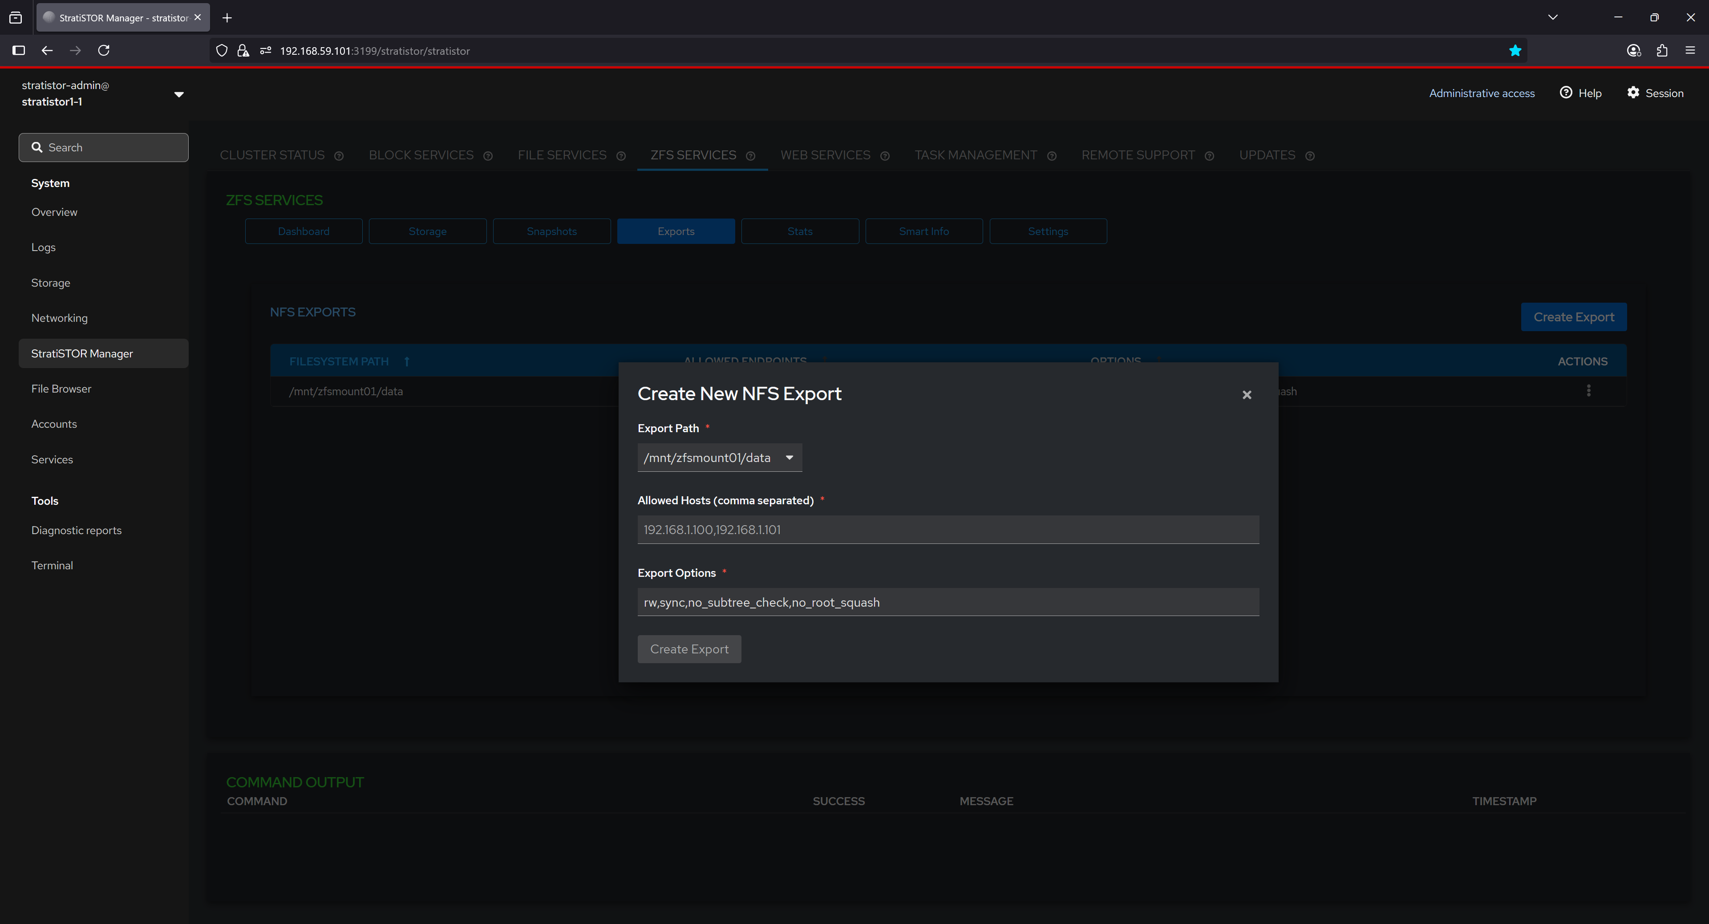Reload the page with the refresh icon
This screenshot has height=924, width=1709.
pos(104,50)
